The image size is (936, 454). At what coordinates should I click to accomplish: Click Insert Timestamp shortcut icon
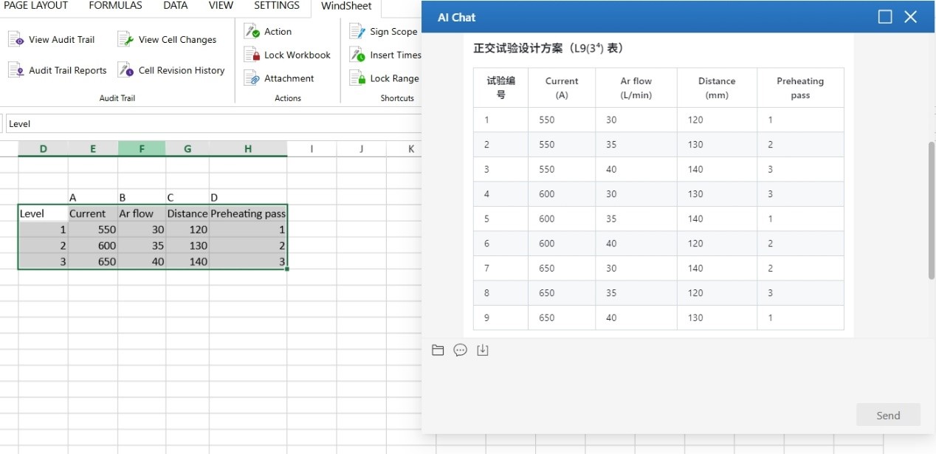point(357,55)
